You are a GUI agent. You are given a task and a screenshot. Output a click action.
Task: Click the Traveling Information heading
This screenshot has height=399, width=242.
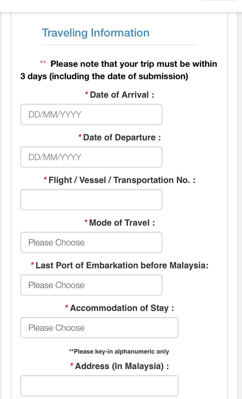point(96,33)
